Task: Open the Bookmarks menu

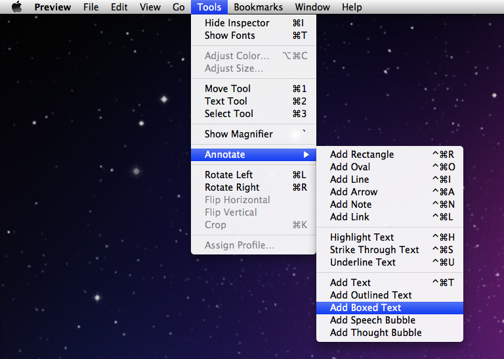Action: pos(259,7)
